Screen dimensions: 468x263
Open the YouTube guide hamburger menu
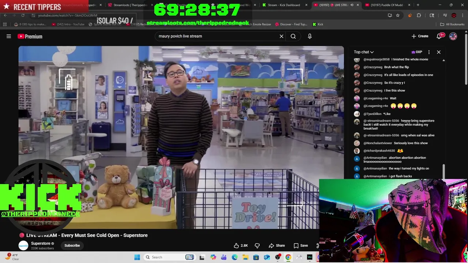coord(9,36)
